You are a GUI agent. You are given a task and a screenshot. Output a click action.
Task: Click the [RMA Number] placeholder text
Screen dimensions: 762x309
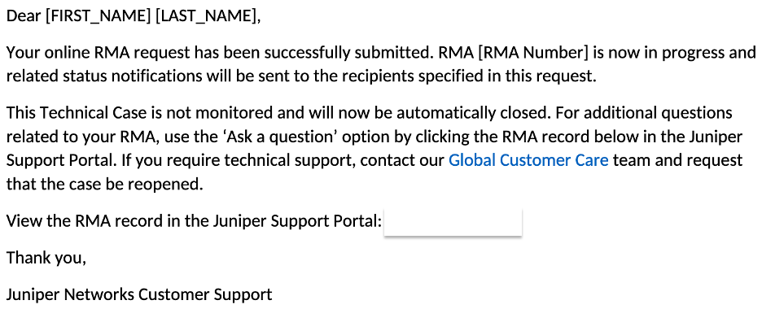click(x=533, y=52)
